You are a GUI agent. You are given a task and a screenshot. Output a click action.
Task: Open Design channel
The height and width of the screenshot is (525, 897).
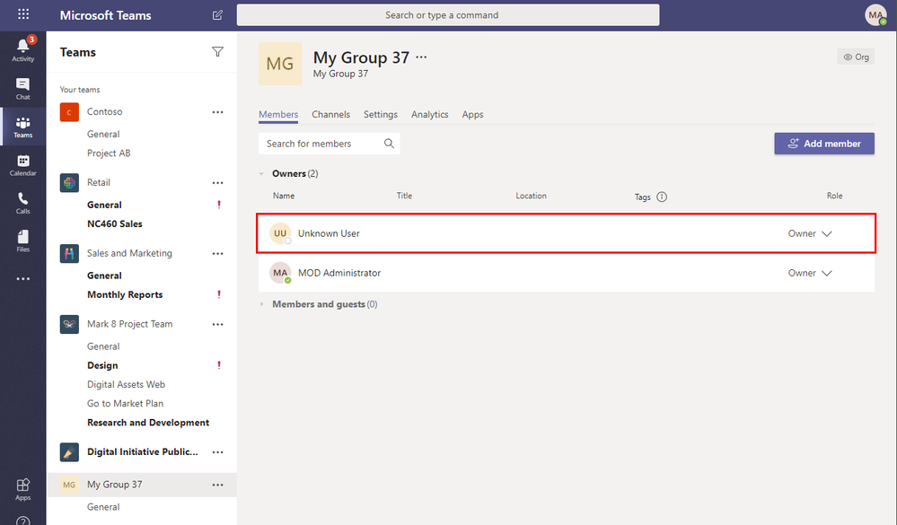102,365
